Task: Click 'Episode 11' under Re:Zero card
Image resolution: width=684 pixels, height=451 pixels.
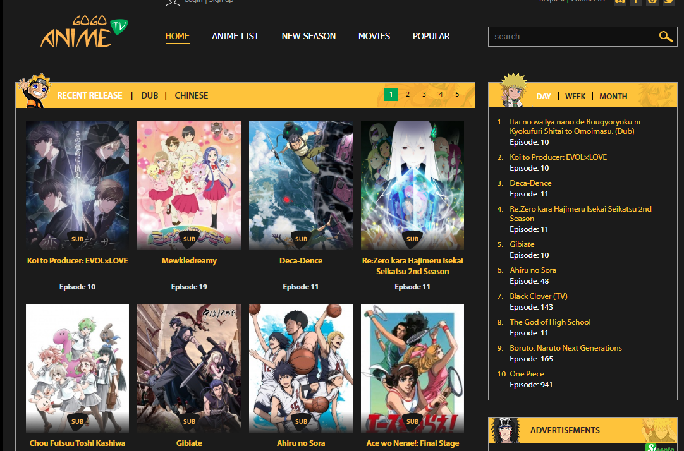Action: [412, 287]
